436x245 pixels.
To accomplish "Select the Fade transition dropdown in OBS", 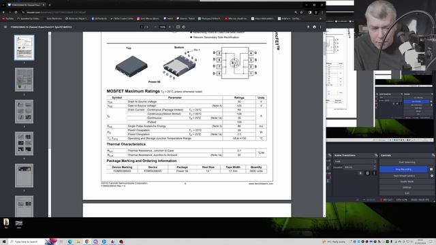I will click(x=355, y=161).
